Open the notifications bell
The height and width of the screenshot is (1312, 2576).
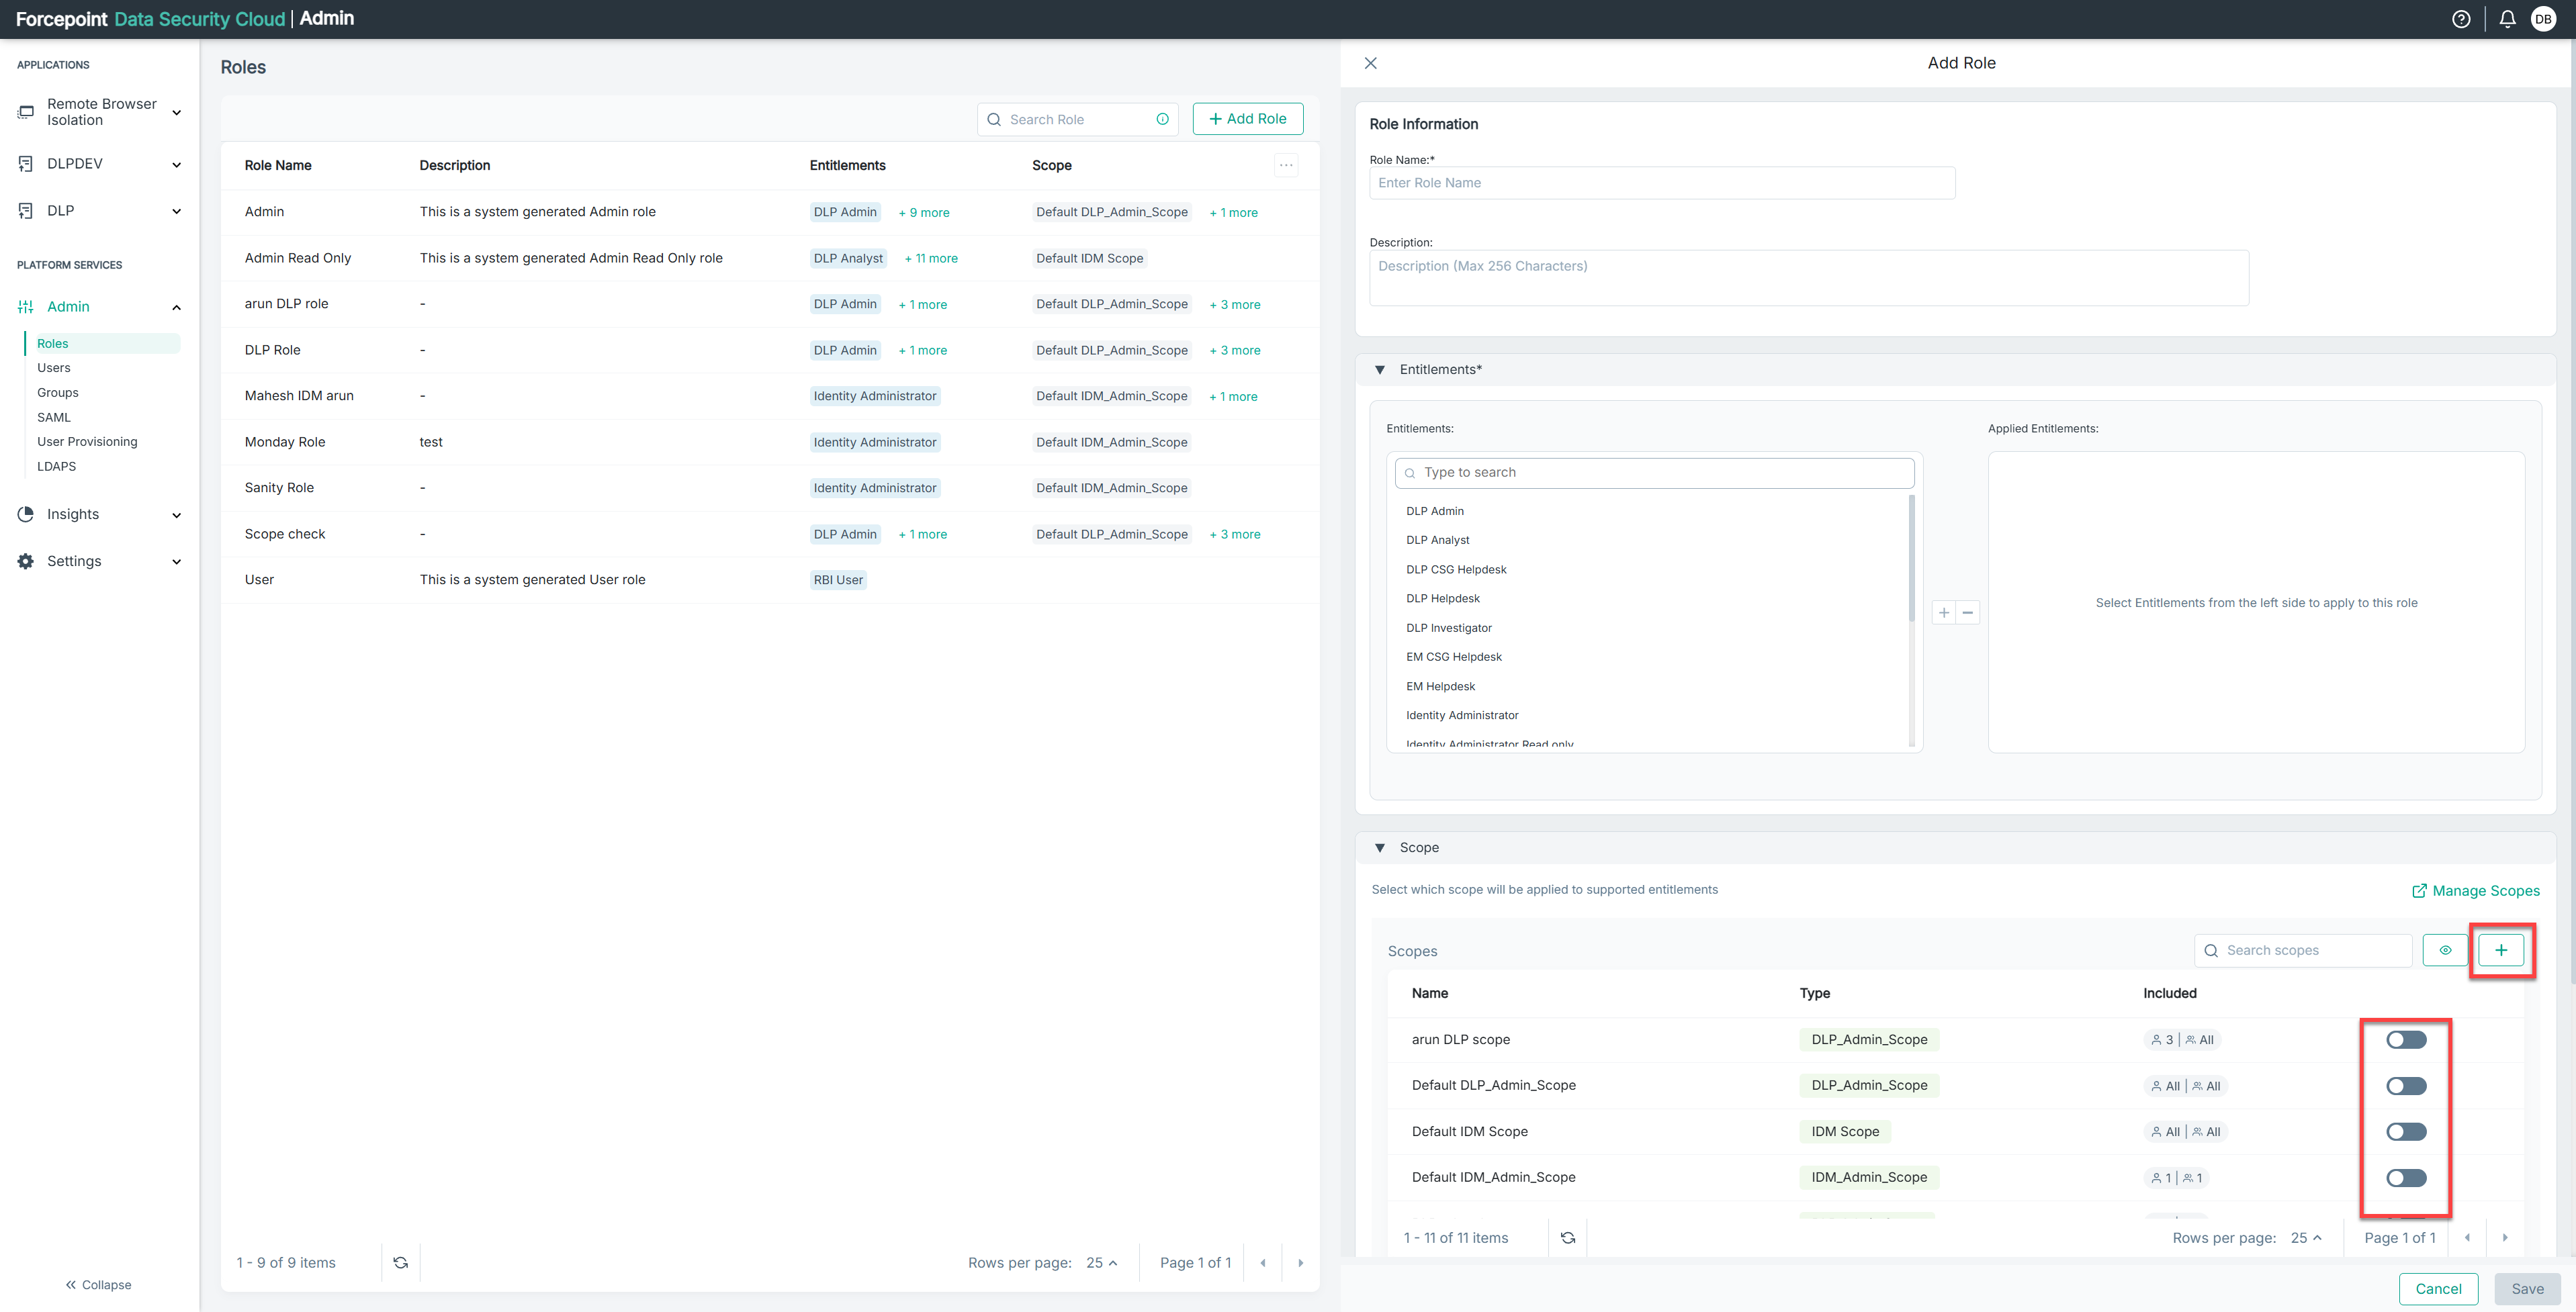point(2507,19)
